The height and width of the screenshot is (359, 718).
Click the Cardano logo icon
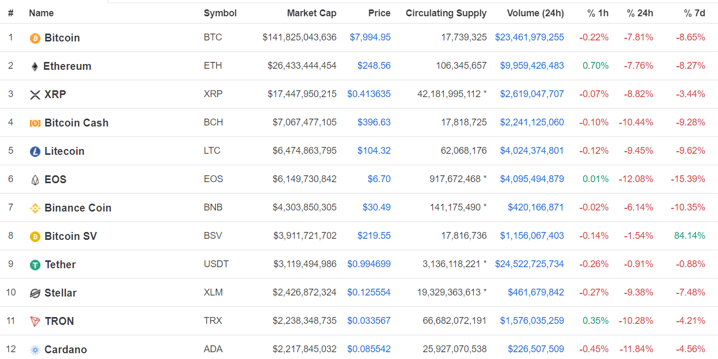(x=35, y=350)
